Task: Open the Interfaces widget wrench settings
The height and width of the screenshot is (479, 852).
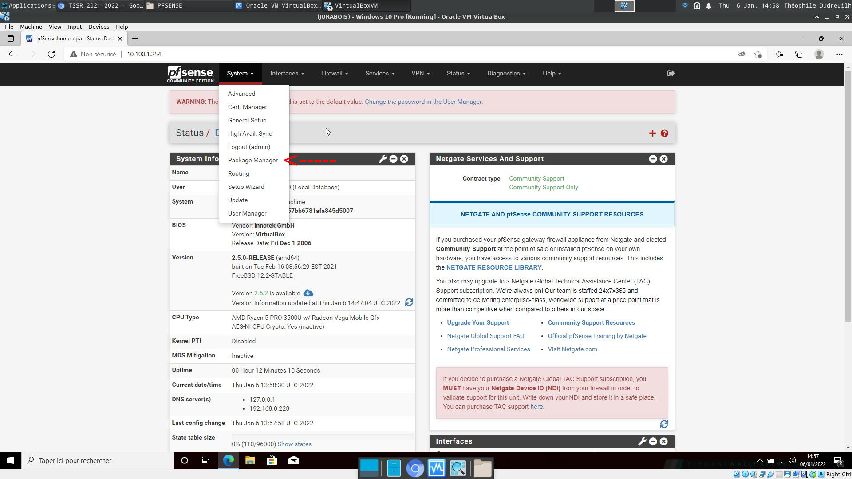Action: point(642,441)
